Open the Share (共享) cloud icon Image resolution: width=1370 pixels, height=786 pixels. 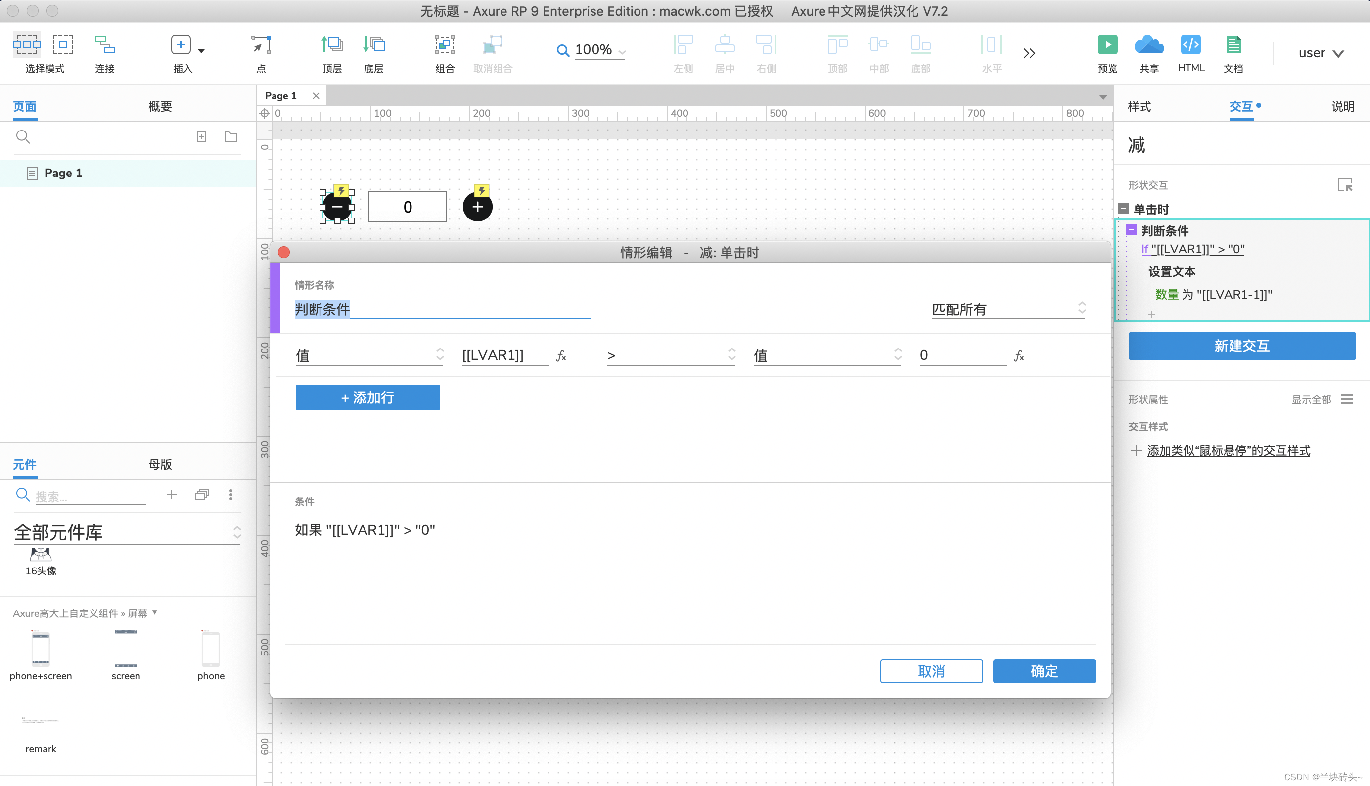[1148, 45]
